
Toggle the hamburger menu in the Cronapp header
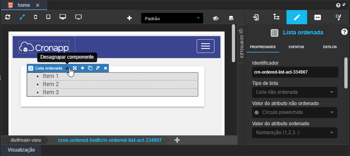206,46
